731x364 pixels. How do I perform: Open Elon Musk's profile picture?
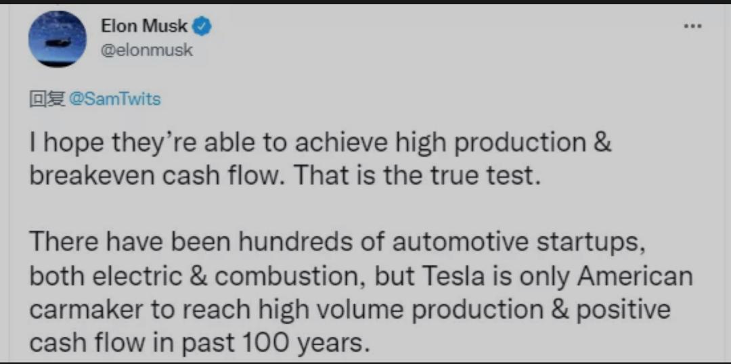[x=56, y=39]
